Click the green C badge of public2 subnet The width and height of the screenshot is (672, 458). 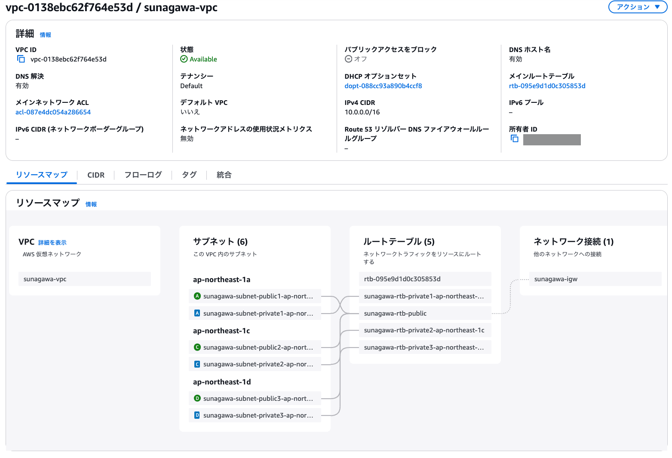coord(197,347)
